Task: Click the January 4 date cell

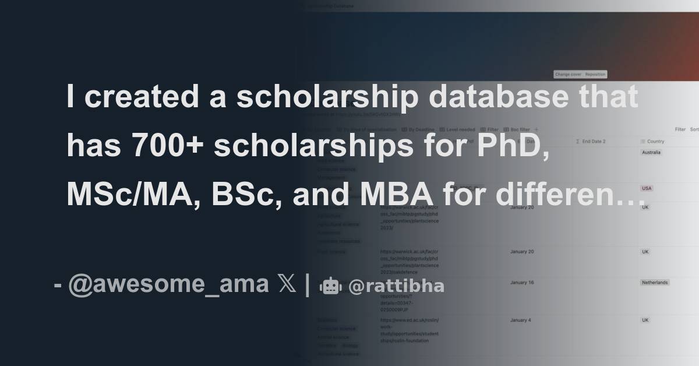Action: [520, 320]
